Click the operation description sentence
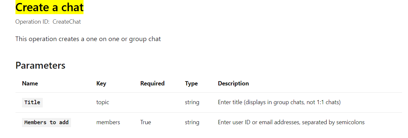The height and width of the screenshot is (138, 408). (x=88, y=39)
